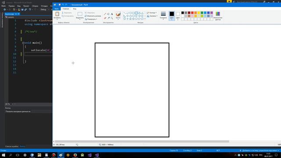This screenshot has height=158, width=281.
Task: Click Save icon in Paint quick access toolbar
Action: coord(60,5)
